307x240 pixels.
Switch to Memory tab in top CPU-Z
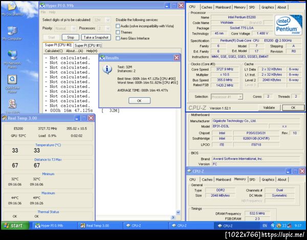[239, 7]
